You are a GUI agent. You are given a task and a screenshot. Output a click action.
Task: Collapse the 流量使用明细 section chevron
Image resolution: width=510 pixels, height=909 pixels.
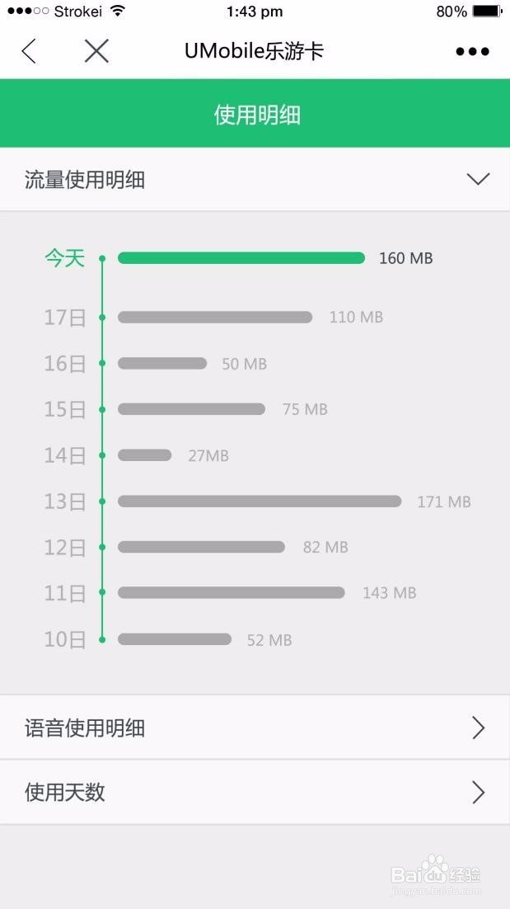[478, 178]
